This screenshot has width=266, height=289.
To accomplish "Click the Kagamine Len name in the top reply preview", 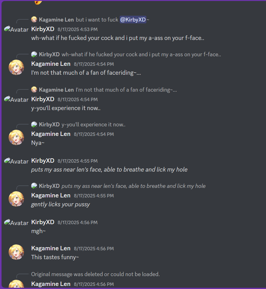I will (56, 20).
